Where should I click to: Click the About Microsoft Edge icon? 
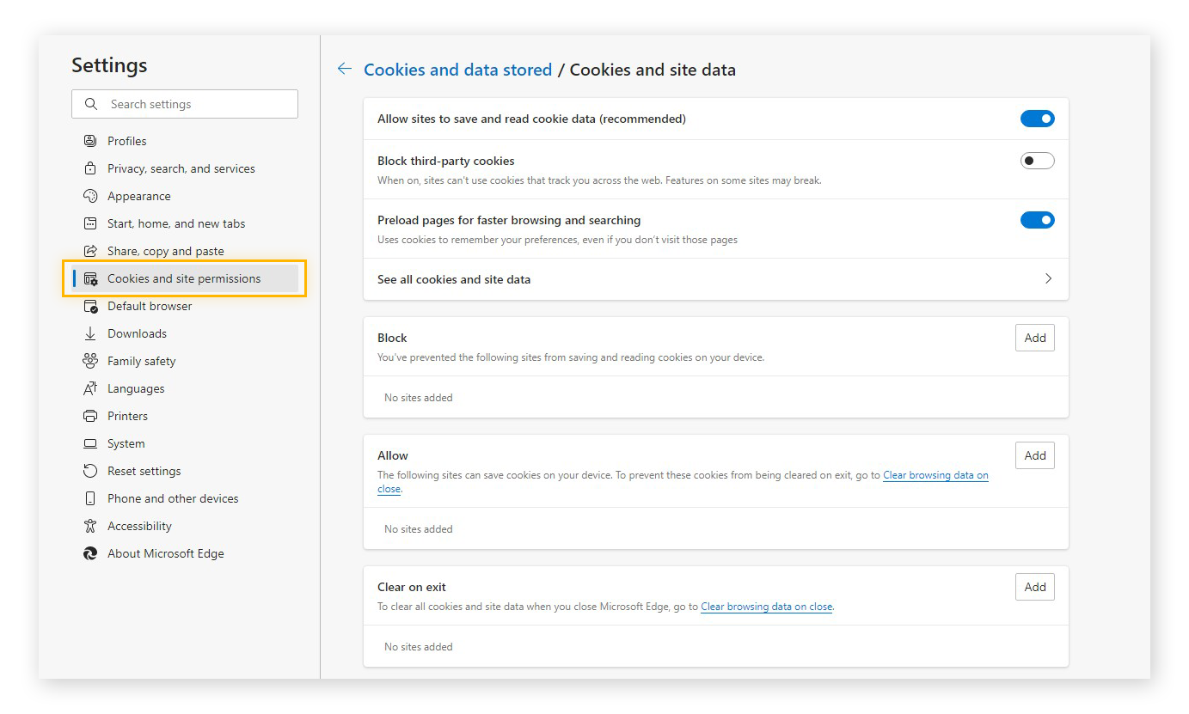pos(89,552)
